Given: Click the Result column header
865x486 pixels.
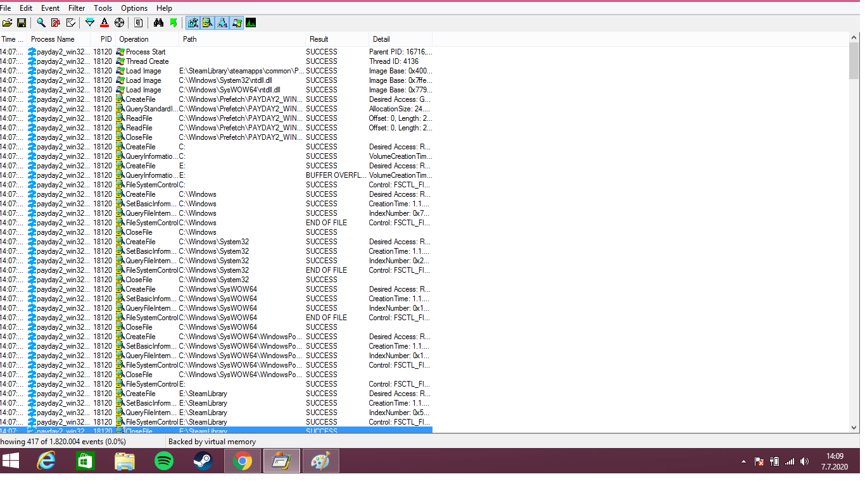Looking at the screenshot, I should (336, 39).
